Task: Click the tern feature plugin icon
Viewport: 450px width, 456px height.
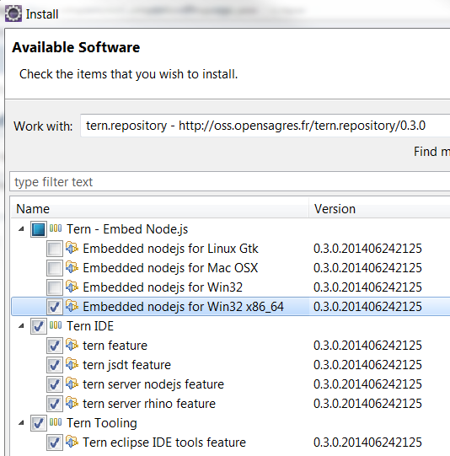Action: (x=72, y=345)
